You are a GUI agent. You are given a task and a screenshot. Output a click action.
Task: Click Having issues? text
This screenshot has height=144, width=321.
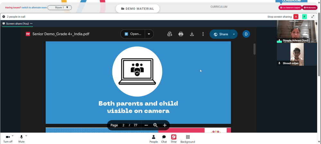pyautogui.click(x=13, y=8)
